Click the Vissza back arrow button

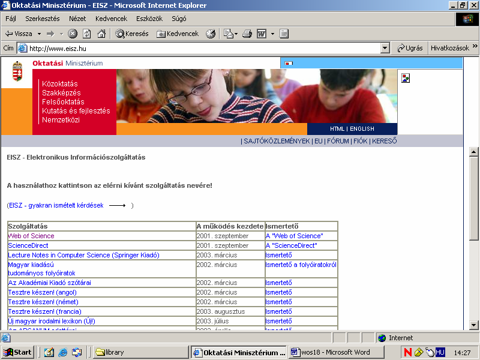19,34
